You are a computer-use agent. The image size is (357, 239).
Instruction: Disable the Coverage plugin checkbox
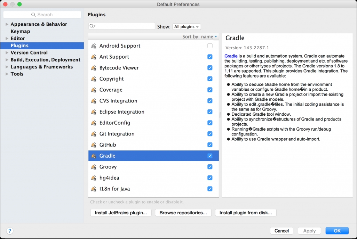pyautogui.click(x=210, y=90)
